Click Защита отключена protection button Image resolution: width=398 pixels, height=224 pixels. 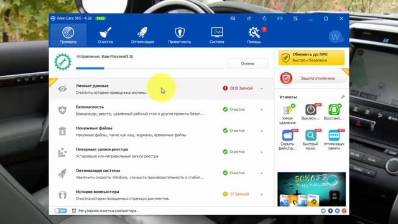pos(313,78)
